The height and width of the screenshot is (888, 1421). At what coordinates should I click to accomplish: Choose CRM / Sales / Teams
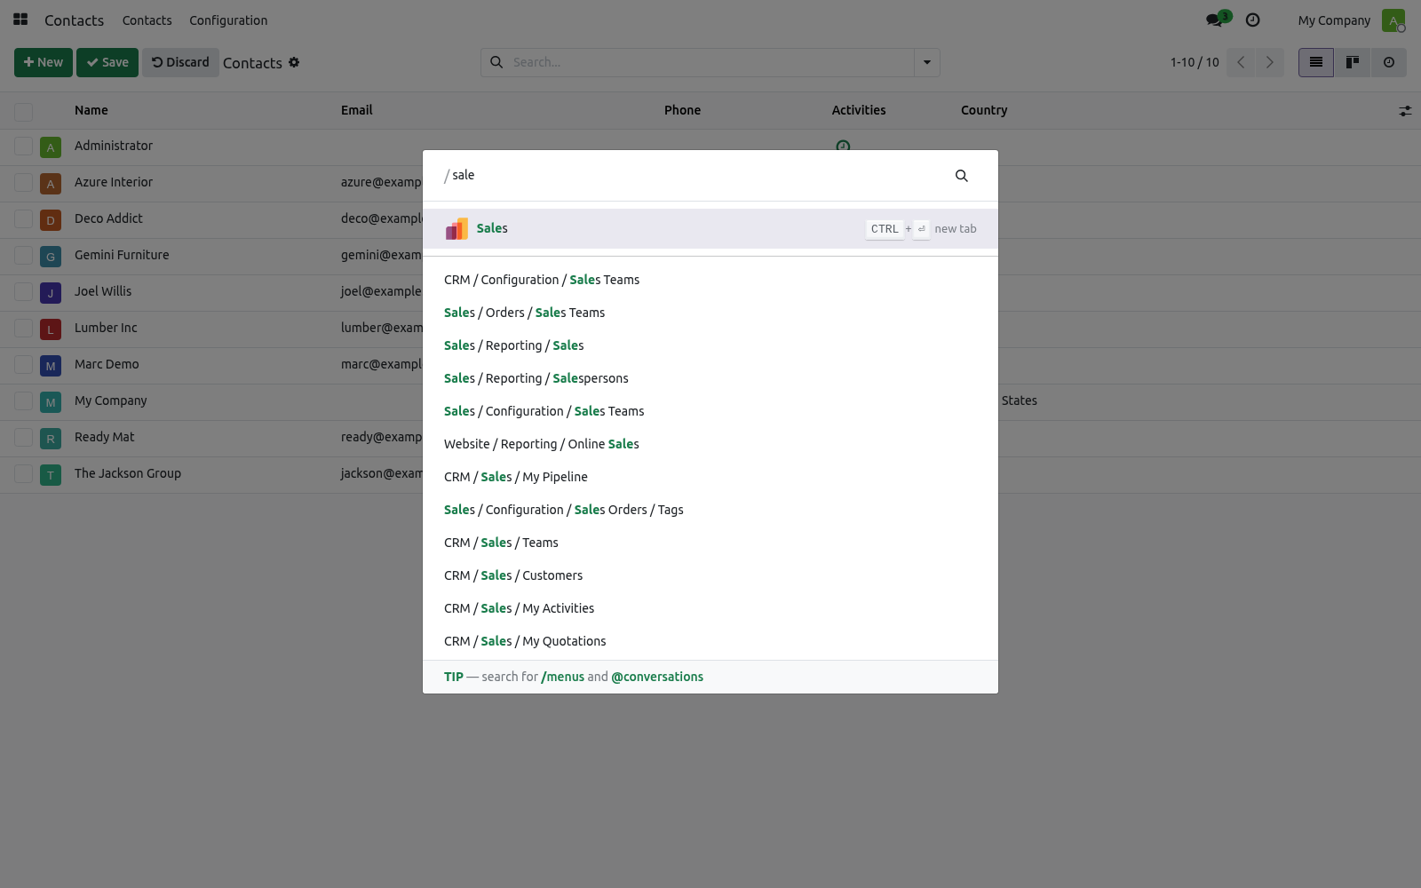710,543
